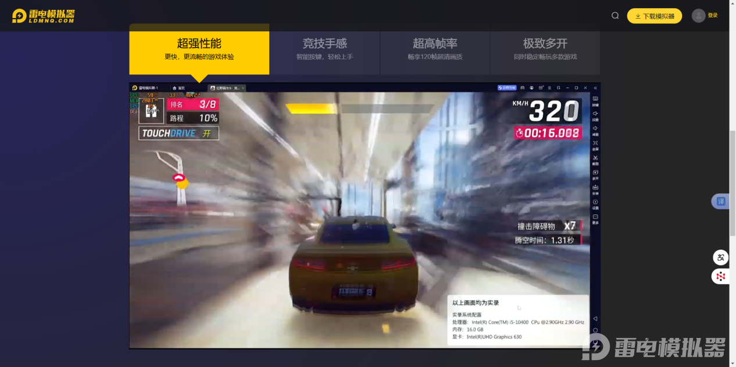
Task: Click the floating red dots icon
Action: (x=721, y=276)
